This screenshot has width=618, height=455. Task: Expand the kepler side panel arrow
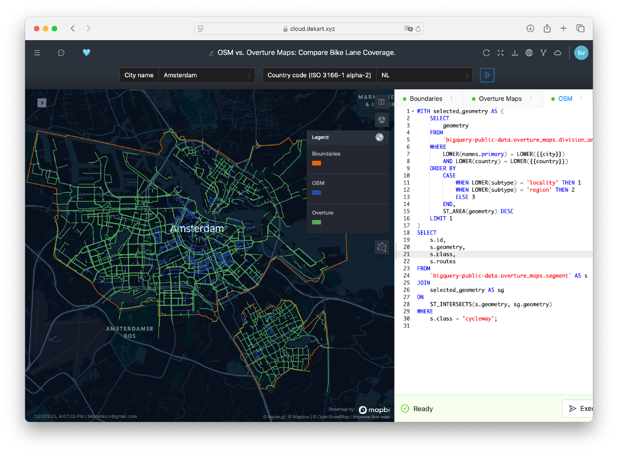(42, 103)
